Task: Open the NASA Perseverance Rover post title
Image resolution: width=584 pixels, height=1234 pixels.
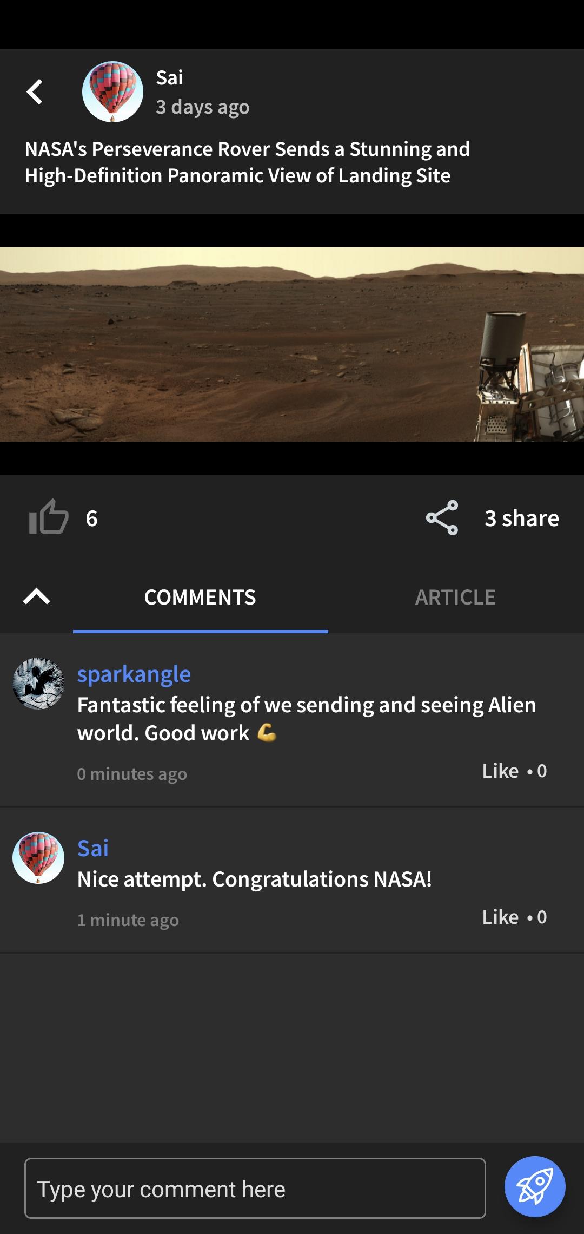Action: tap(247, 162)
